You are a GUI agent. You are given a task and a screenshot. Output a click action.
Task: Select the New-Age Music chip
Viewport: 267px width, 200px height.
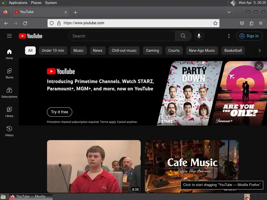pos(202,51)
